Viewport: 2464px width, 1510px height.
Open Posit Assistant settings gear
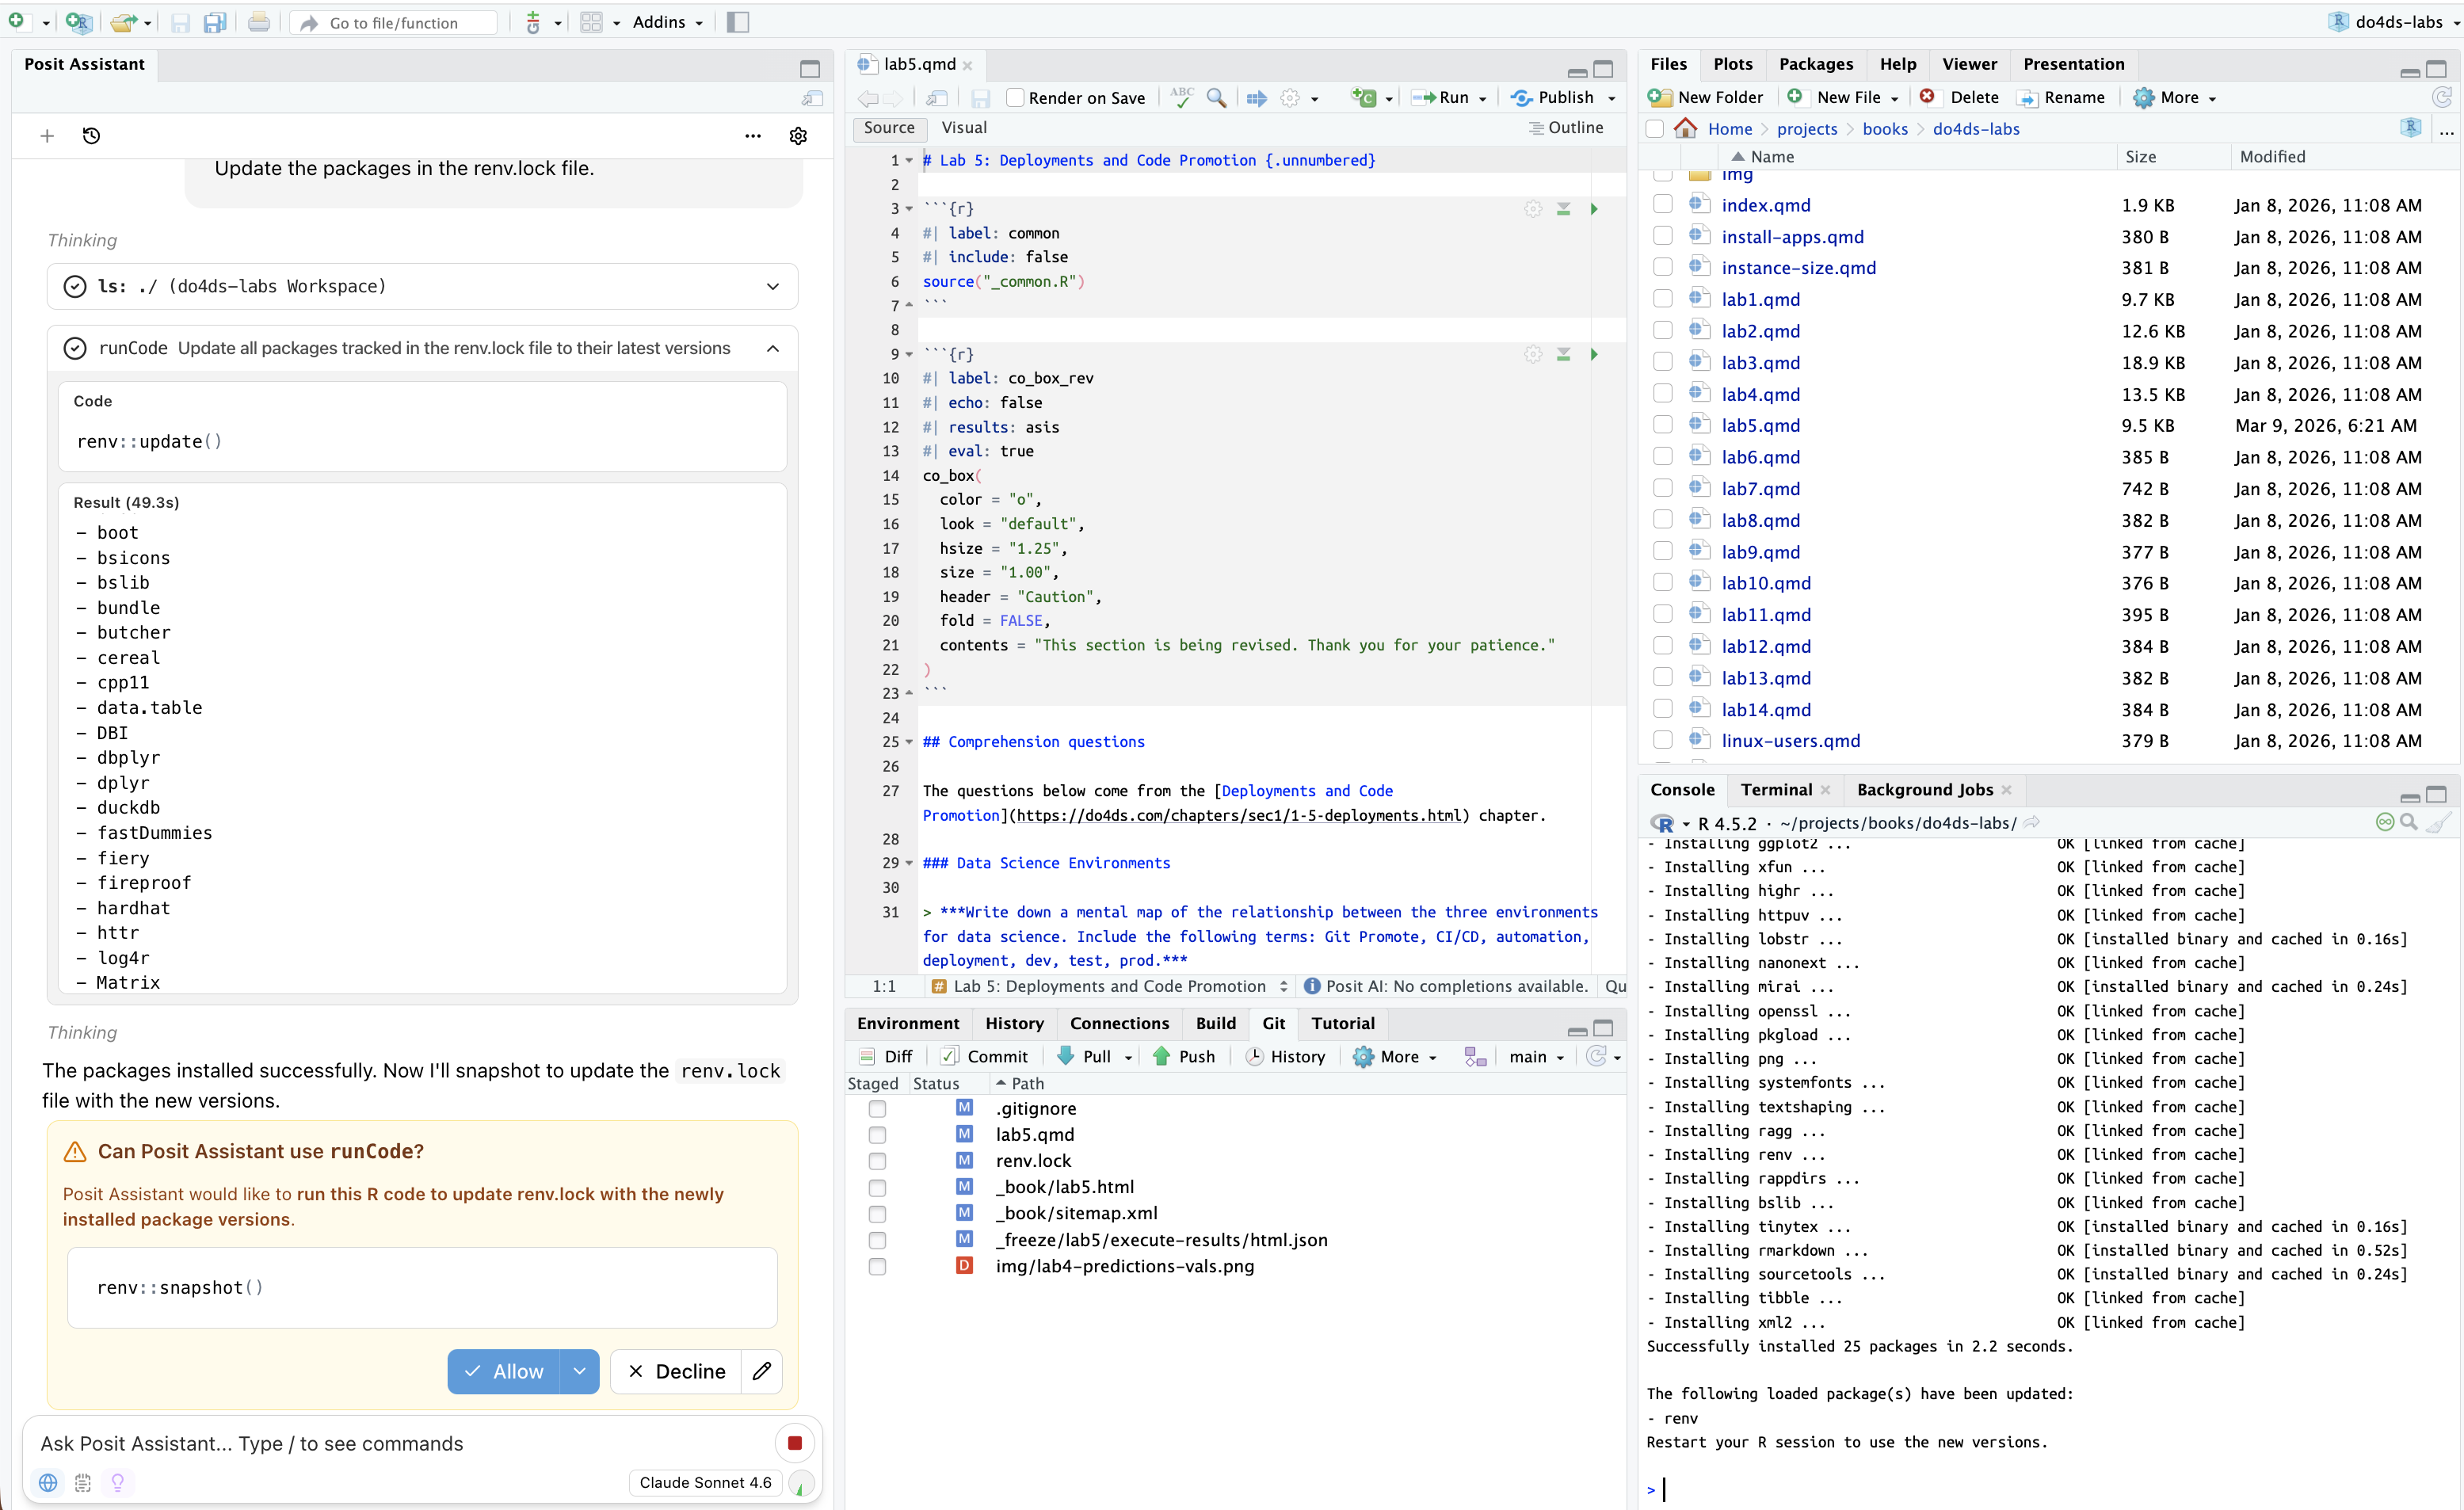(x=798, y=136)
